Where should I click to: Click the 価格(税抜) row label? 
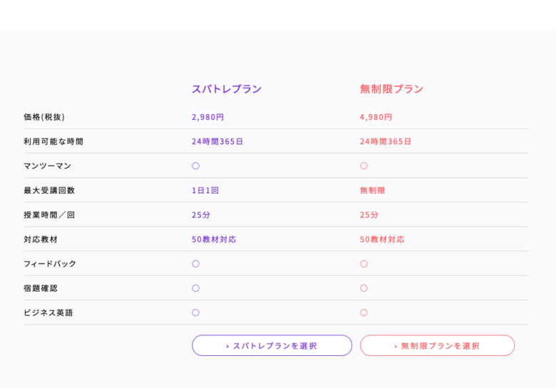[44, 117]
